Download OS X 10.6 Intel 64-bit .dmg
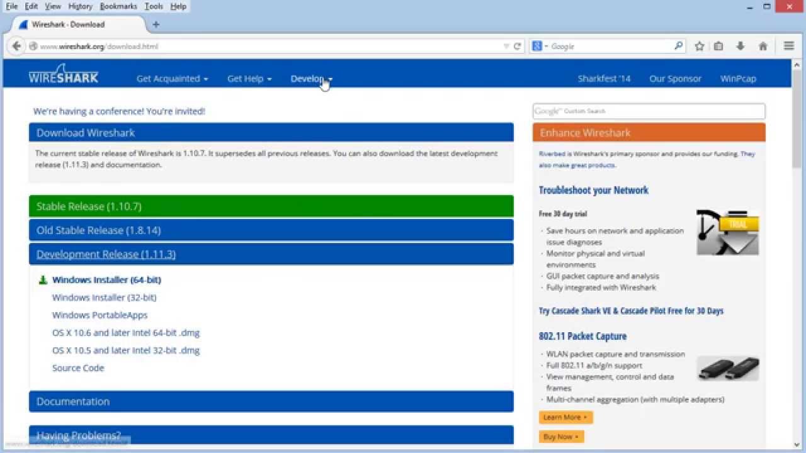The width and height of the screenshot is (806, 453). tap(126, 333)
